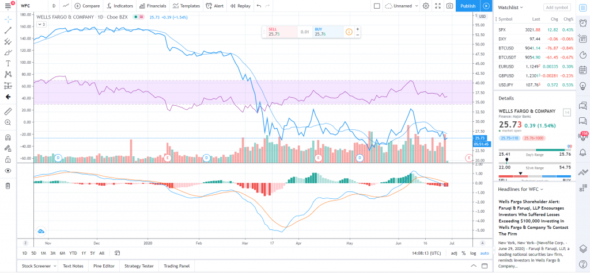Screen dimensions: 590x273
Task: Open the Unnamed chart layout dropdown
Action: point(402,6)
